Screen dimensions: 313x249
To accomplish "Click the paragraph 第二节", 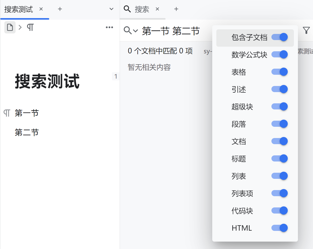I will coord(27,132).
